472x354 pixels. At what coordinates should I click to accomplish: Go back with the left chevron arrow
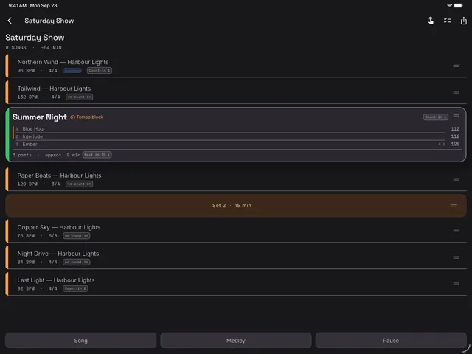pos(10,21)
